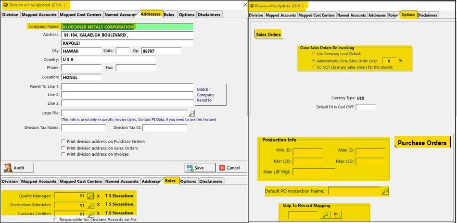Select the Sales Orders sub-tab
This screenshot has width=457, height=223.
coord(268,34)
